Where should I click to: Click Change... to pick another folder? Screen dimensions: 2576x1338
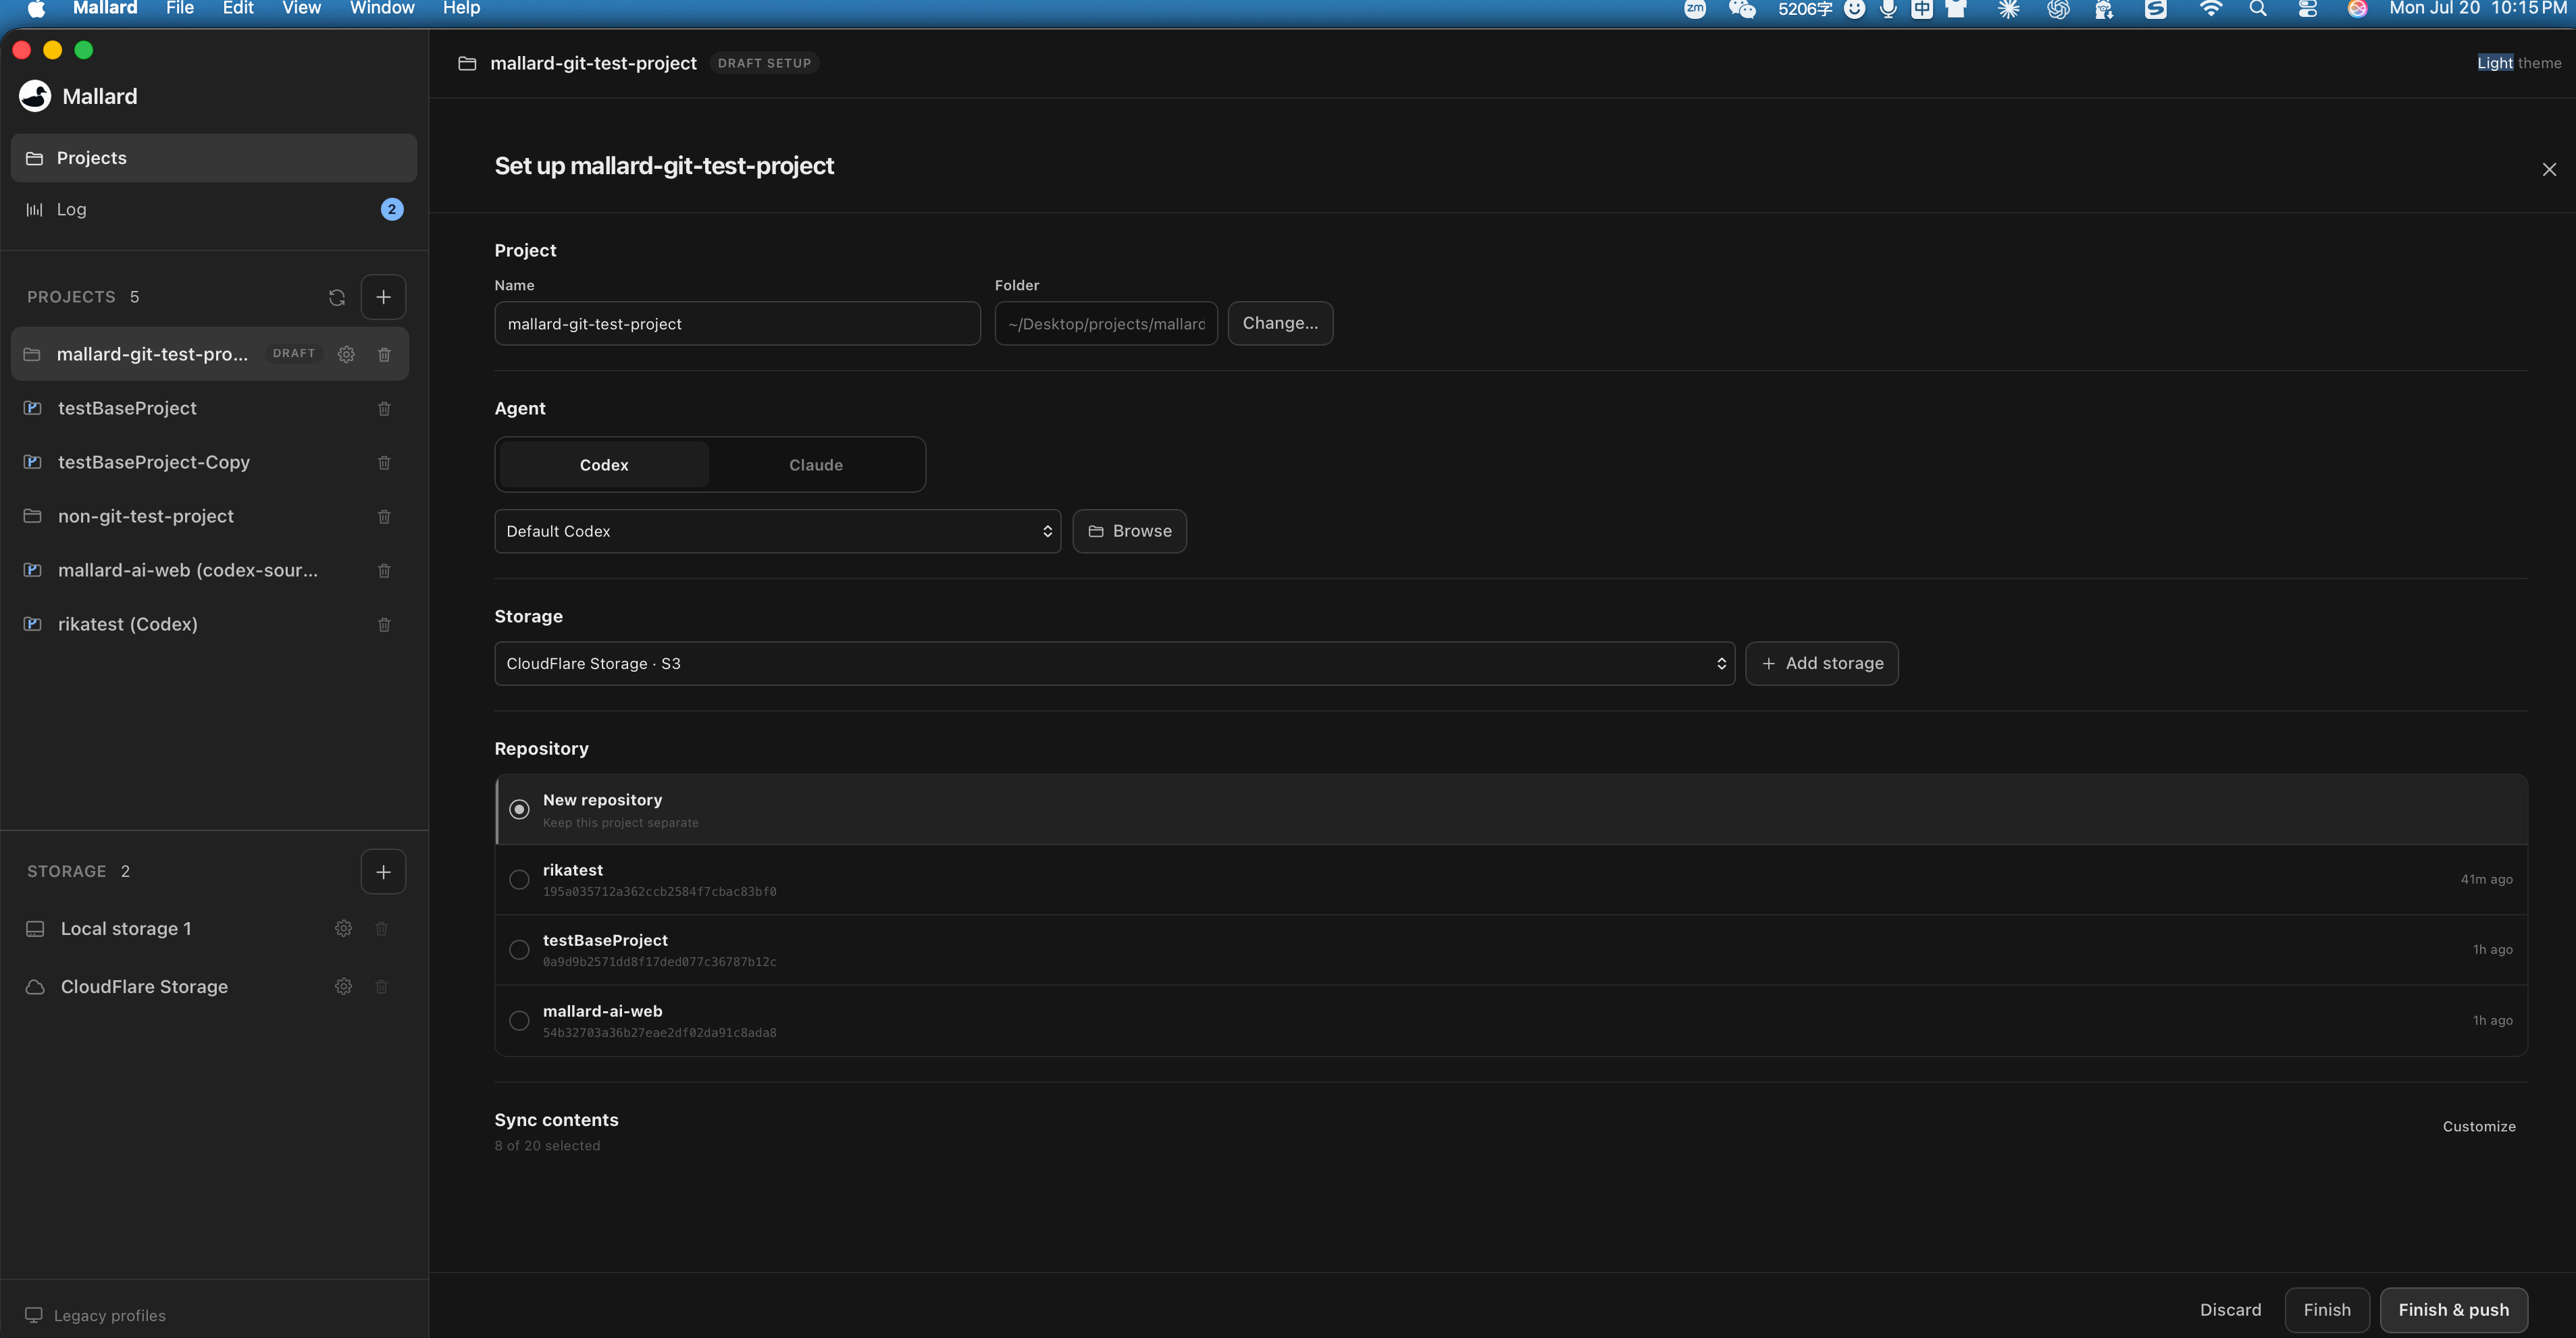[1280, 323]
